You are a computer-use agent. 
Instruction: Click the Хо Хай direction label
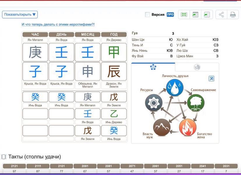[182, 40]
